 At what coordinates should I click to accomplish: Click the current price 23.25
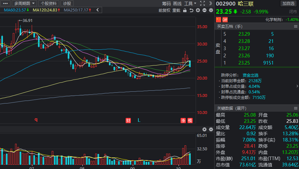click(224, 12)
